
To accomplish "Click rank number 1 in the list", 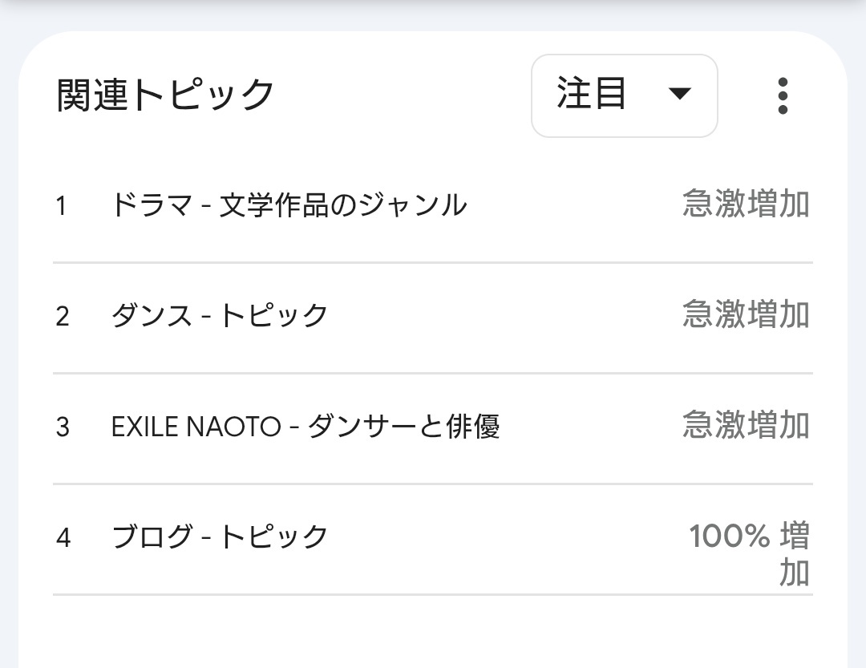I will [x=61, y=207].
